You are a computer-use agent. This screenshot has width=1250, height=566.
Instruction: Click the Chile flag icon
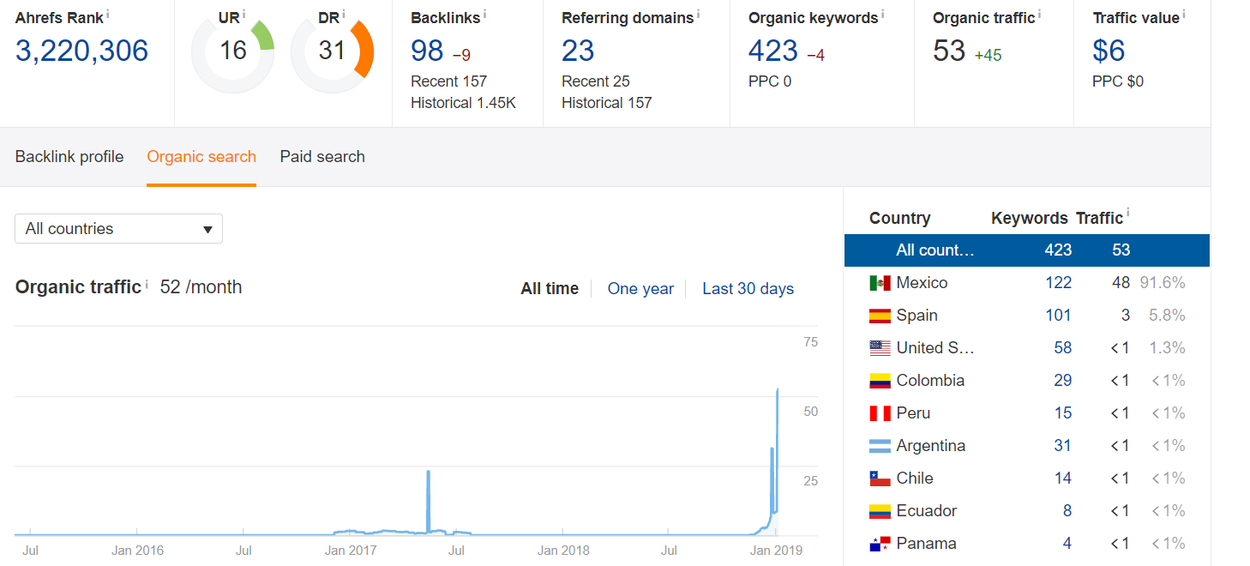click(880, 479)
